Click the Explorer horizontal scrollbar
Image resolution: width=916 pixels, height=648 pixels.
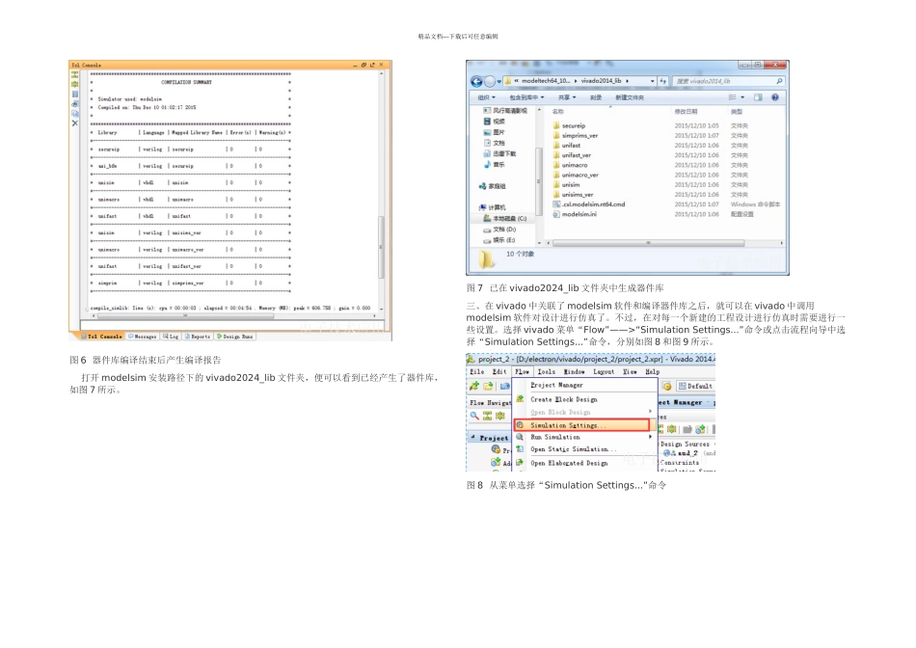pos(649,243)
